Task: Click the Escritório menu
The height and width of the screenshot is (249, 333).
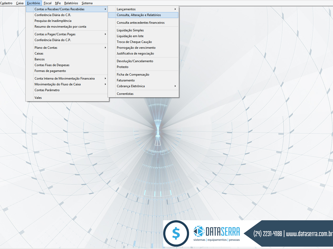Action: (34, 3)
